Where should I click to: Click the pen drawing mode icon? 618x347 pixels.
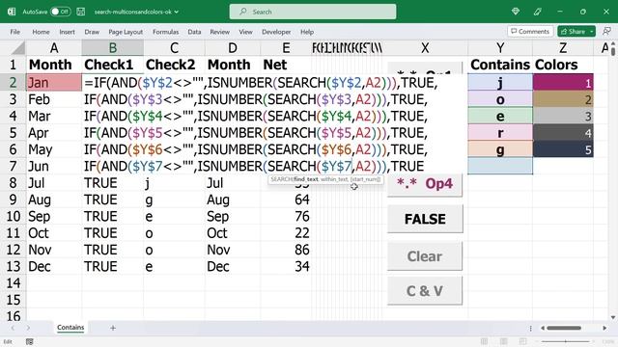tap(538, 12)
